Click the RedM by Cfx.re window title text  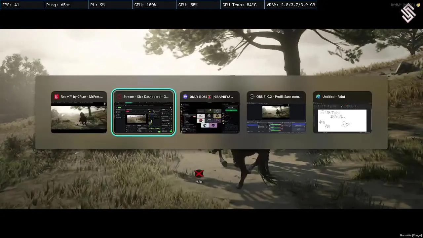tap(82, 97)
